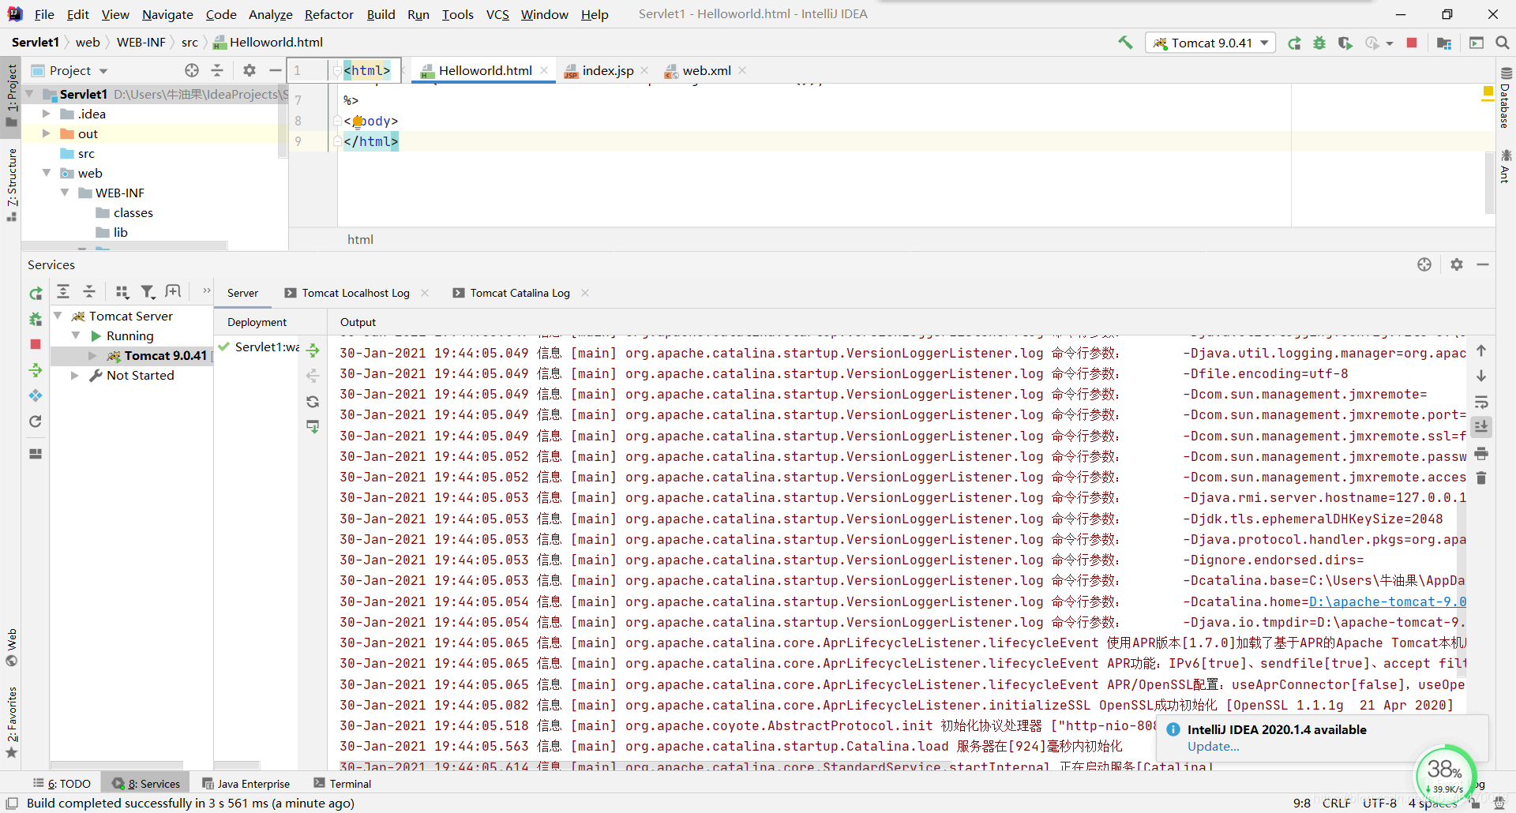This screenshot has width=1516, height=813.
Task: Switch to Tomcat Catalina Log tab
Action: (520, 293)
